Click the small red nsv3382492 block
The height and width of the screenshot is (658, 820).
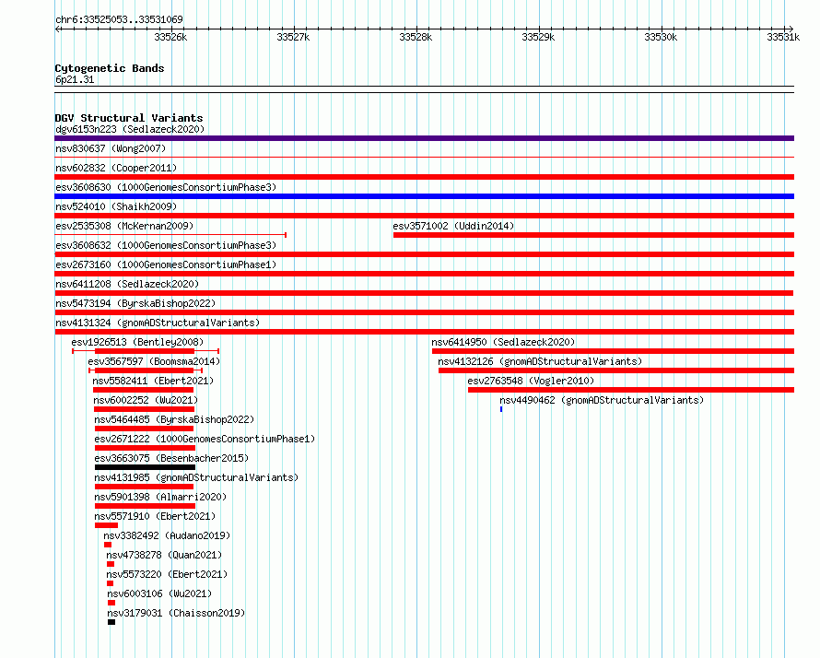(108, 545)
